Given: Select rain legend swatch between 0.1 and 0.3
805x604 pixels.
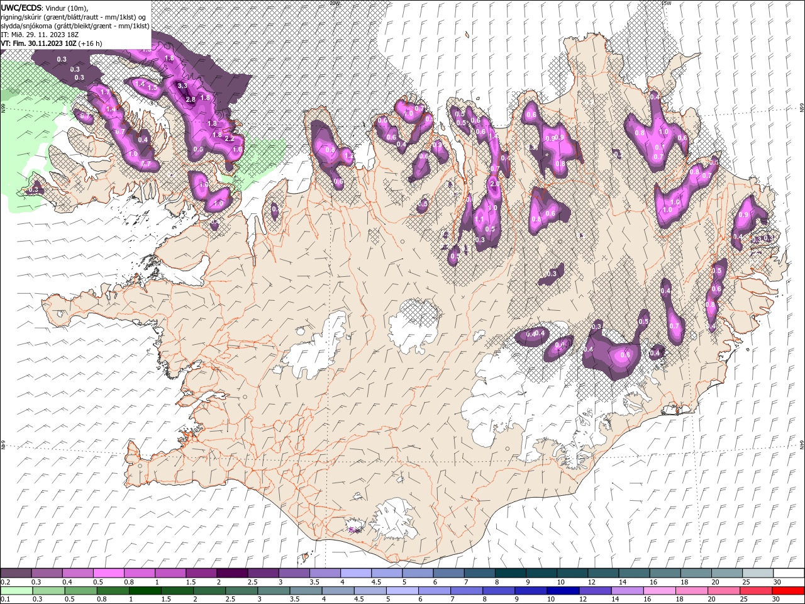Looking at the screenshot, I should click(17, 590).
